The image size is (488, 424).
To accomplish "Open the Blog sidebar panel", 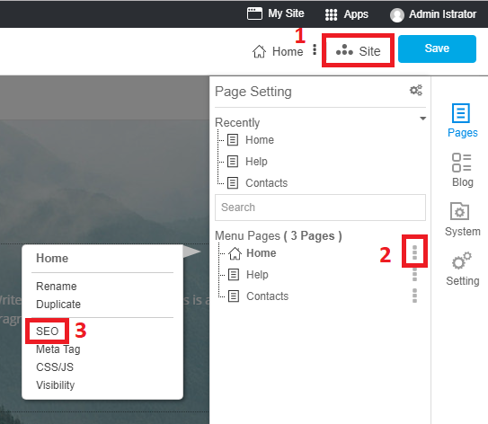I will pos(462,170).
